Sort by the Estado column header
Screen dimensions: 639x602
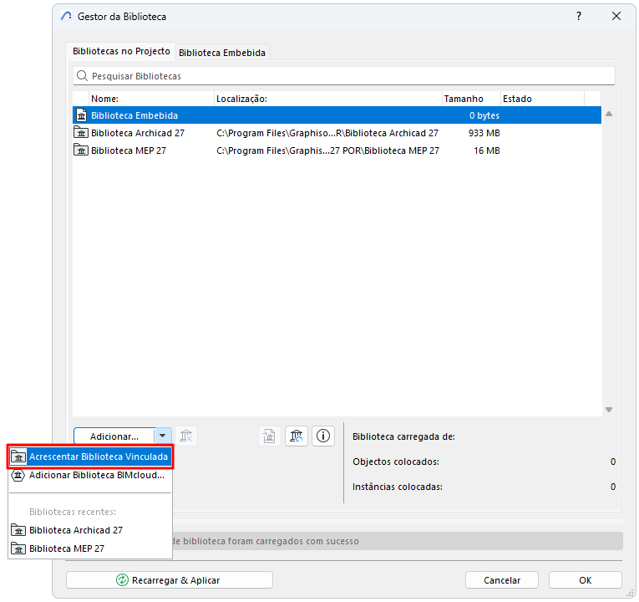(x=542, y=99)
